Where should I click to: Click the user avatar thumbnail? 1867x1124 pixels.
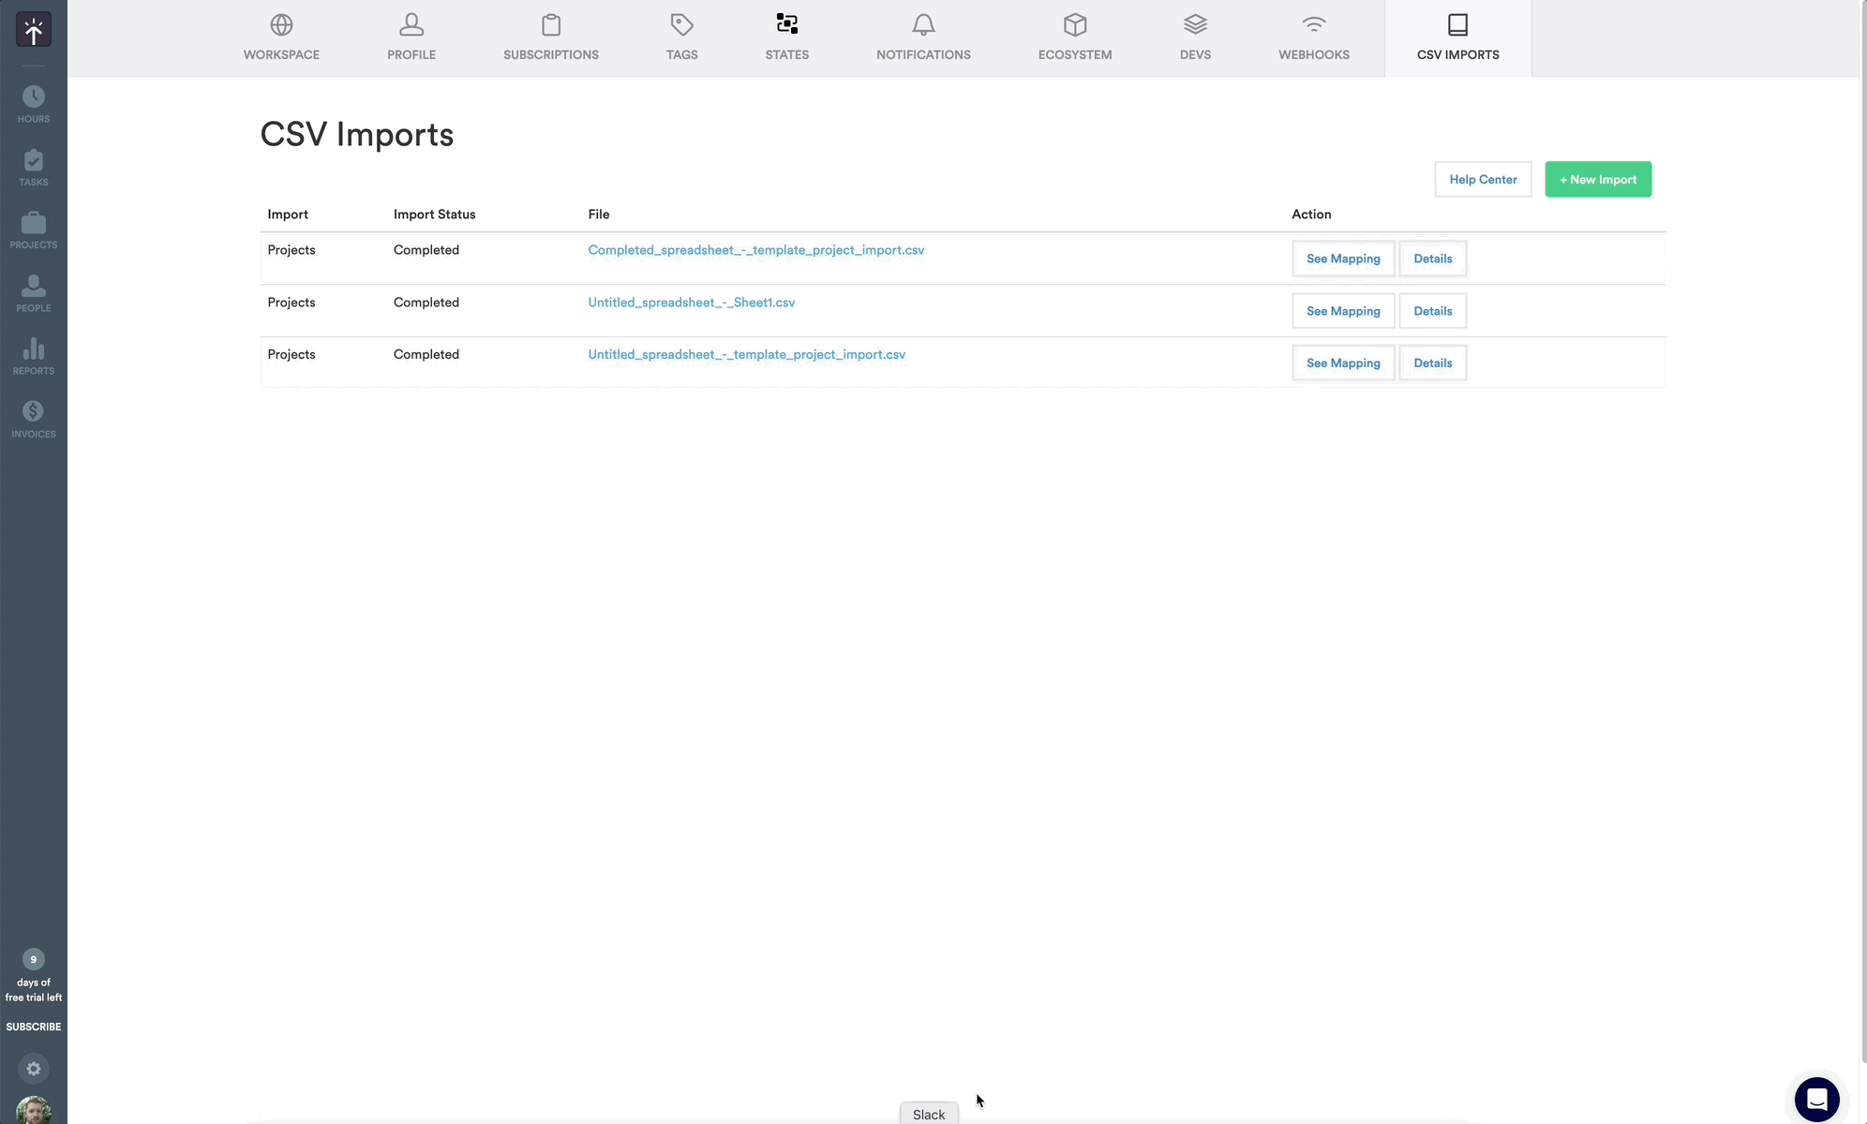(34, 1111)
